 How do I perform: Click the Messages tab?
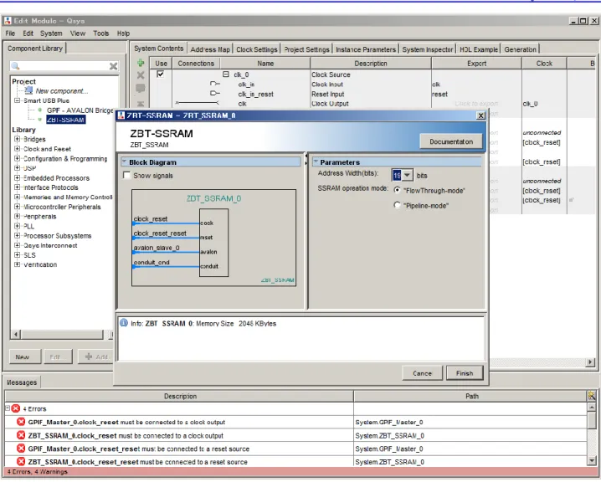(x=22, y=382)
